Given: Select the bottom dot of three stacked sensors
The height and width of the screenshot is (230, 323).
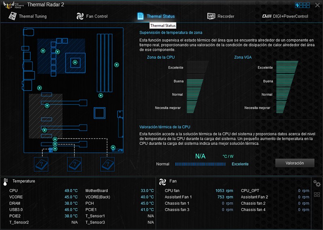Looking at the screenshot, I should tap(55, 149).
